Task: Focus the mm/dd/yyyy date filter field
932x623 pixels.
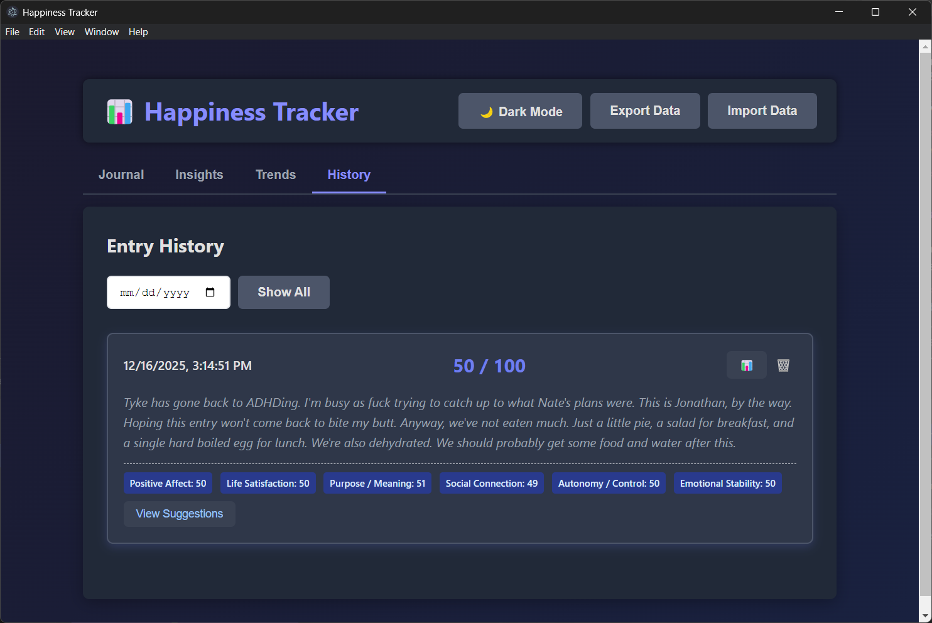Action: point(168,292)
